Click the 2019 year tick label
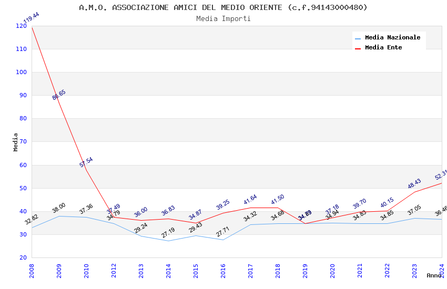 click(305, 271)
